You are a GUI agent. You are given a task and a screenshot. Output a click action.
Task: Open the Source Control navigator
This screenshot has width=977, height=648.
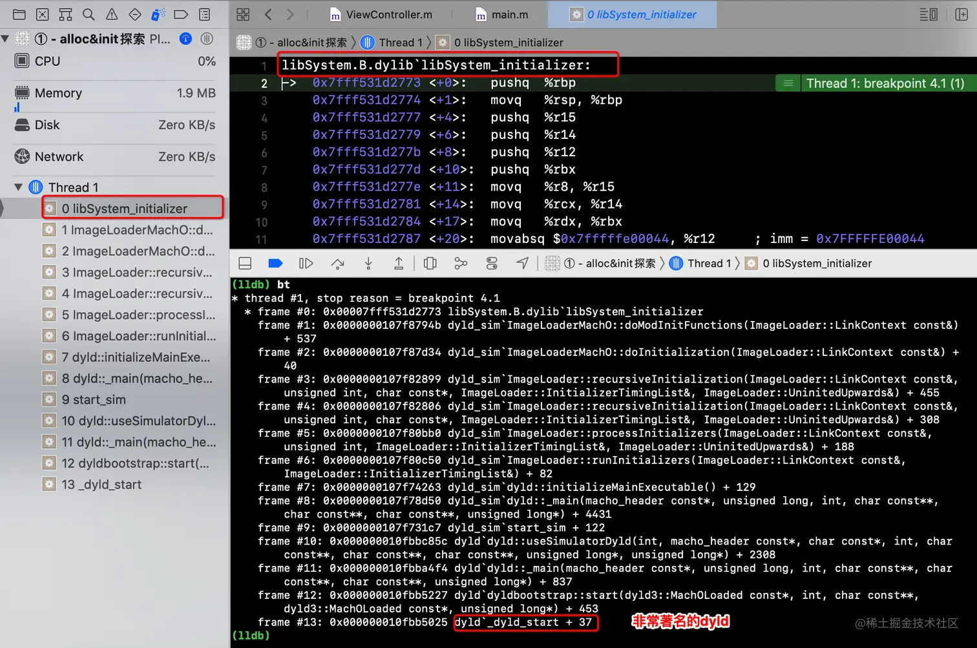click(43, 14)
